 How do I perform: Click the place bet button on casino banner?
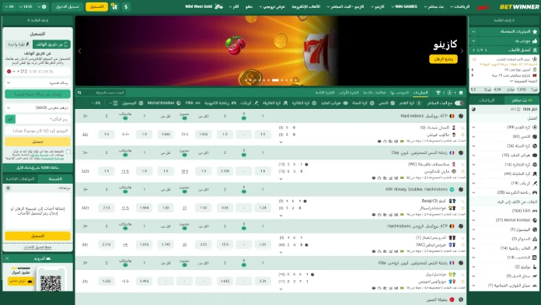(443, 59)
